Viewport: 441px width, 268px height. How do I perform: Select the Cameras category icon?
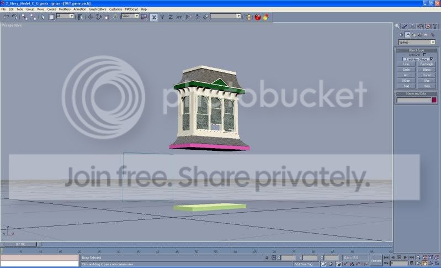click(420, 35)
